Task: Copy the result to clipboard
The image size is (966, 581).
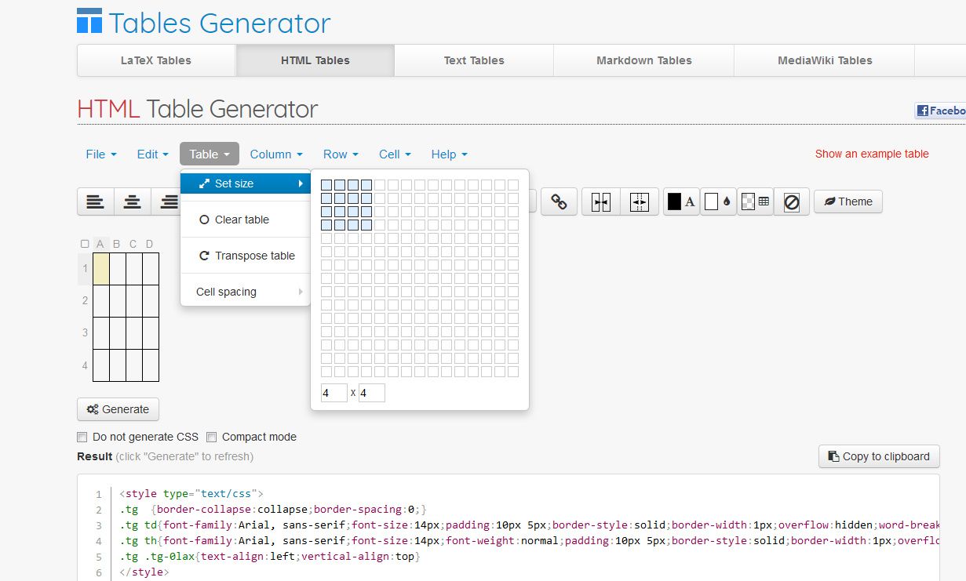Action: (879, 456)
